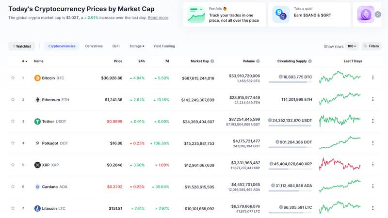
Task: Click the XRP coin logo icon
Action: coord(37,165)
